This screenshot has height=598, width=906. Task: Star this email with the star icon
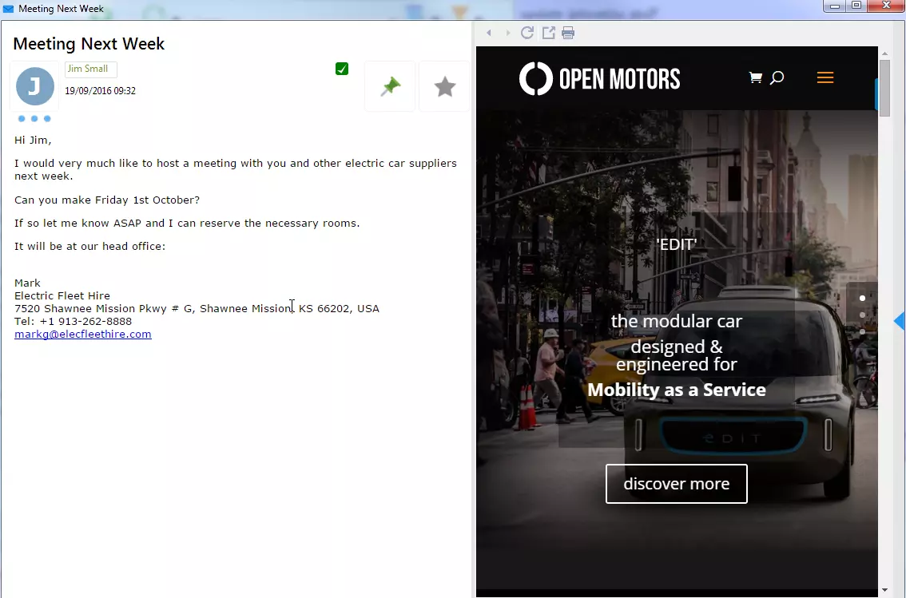point(445,86)
